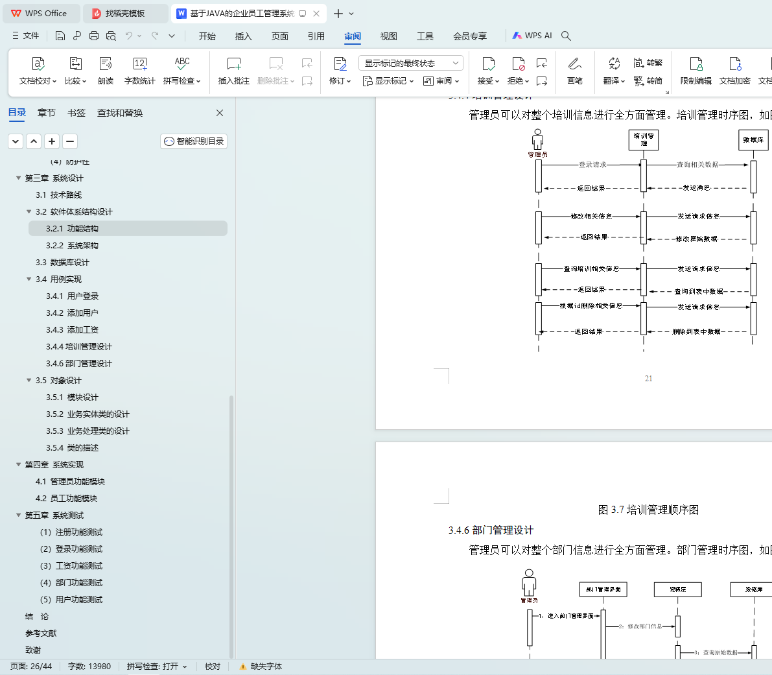Viewport: 772px width, 675px height.
Task: Click the up chevron outline button
Action: (34, 141)
